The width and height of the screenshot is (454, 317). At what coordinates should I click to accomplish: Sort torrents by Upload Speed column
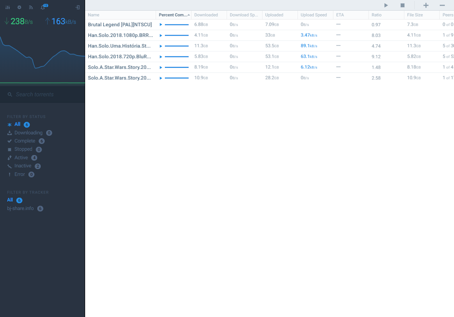(x=313, y=15)
